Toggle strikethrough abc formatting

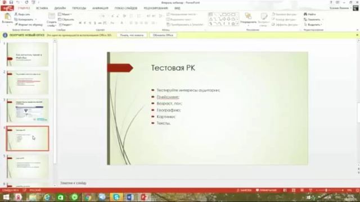(x=100, y=23)
